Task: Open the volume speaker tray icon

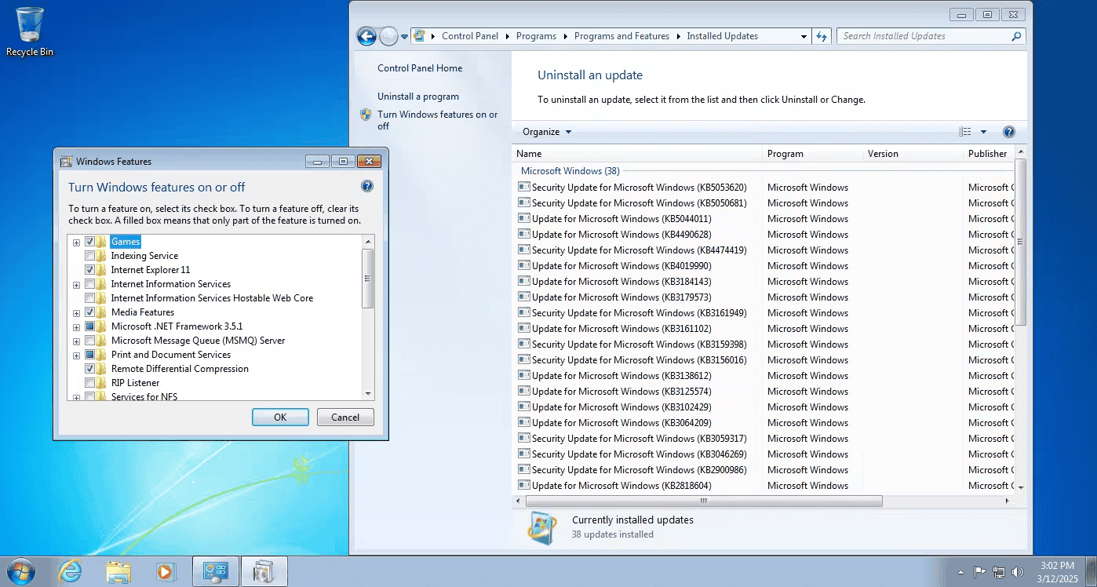Action: point(1019,572)
